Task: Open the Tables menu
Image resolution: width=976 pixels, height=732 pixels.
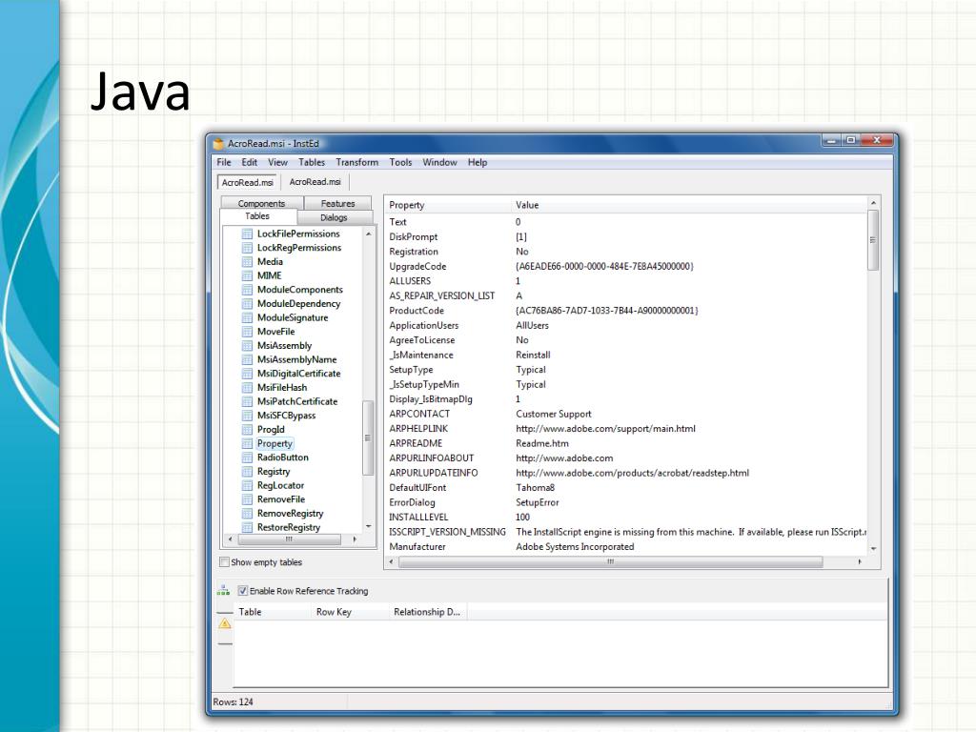Action: click(312, 162)
